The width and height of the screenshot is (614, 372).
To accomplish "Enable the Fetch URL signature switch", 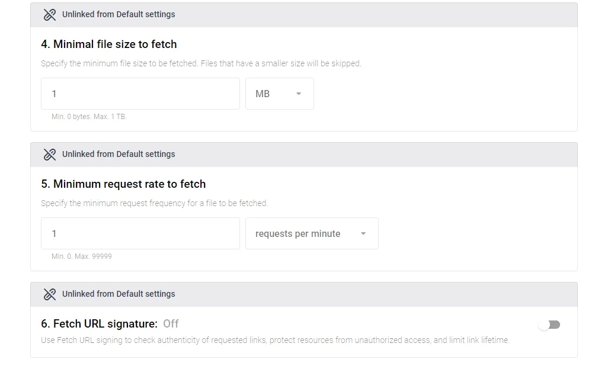I will (x=549, y=325).
